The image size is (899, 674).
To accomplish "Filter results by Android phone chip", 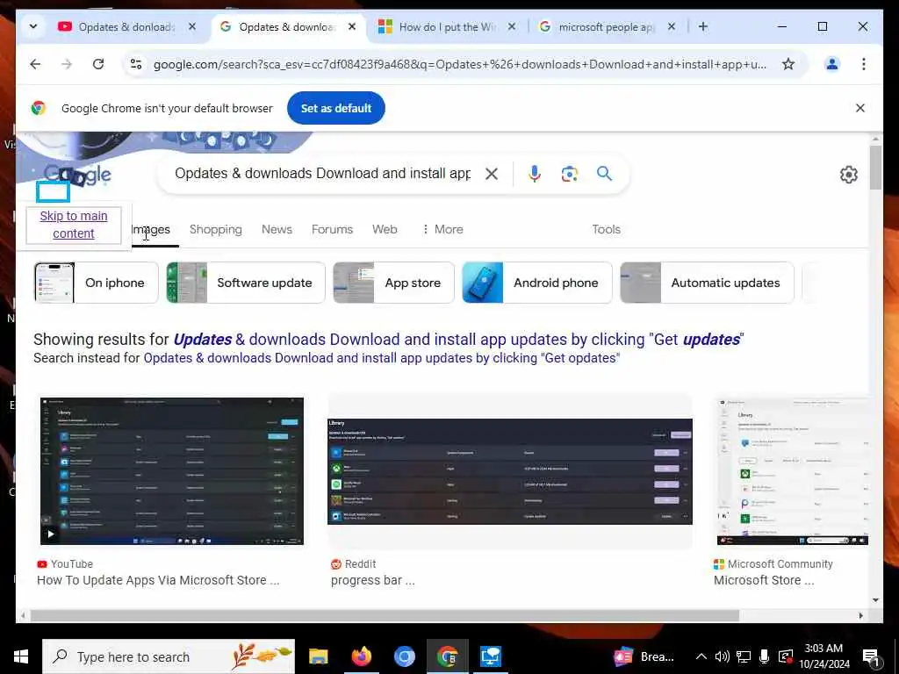I will point(537,283).
